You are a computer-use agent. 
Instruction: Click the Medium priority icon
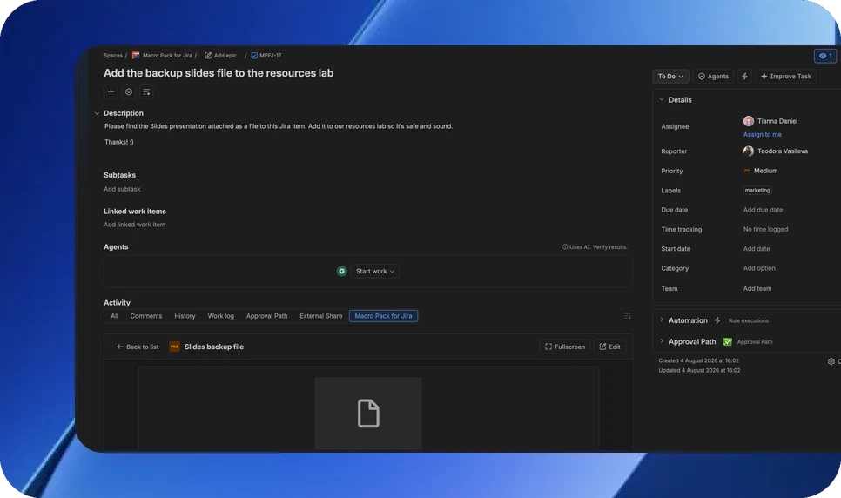[747, 171]
